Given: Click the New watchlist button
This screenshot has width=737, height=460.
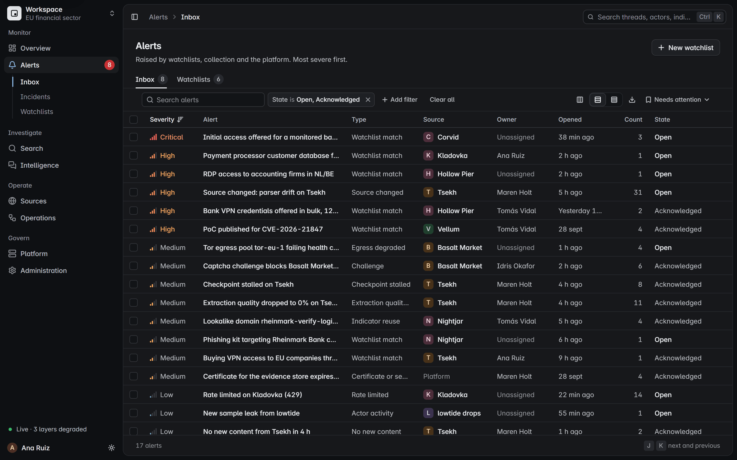Looking at the screenshot, I should (x=686, y=48).
